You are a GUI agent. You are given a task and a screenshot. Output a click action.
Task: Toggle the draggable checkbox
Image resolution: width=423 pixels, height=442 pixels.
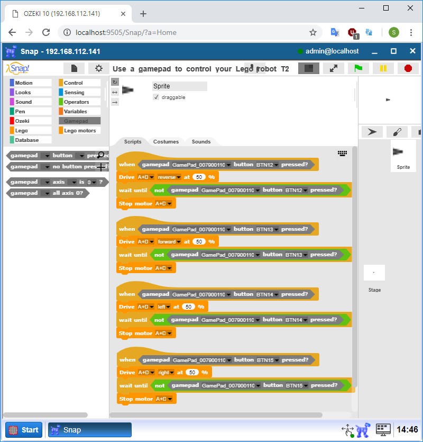click(x=157, y=97)
